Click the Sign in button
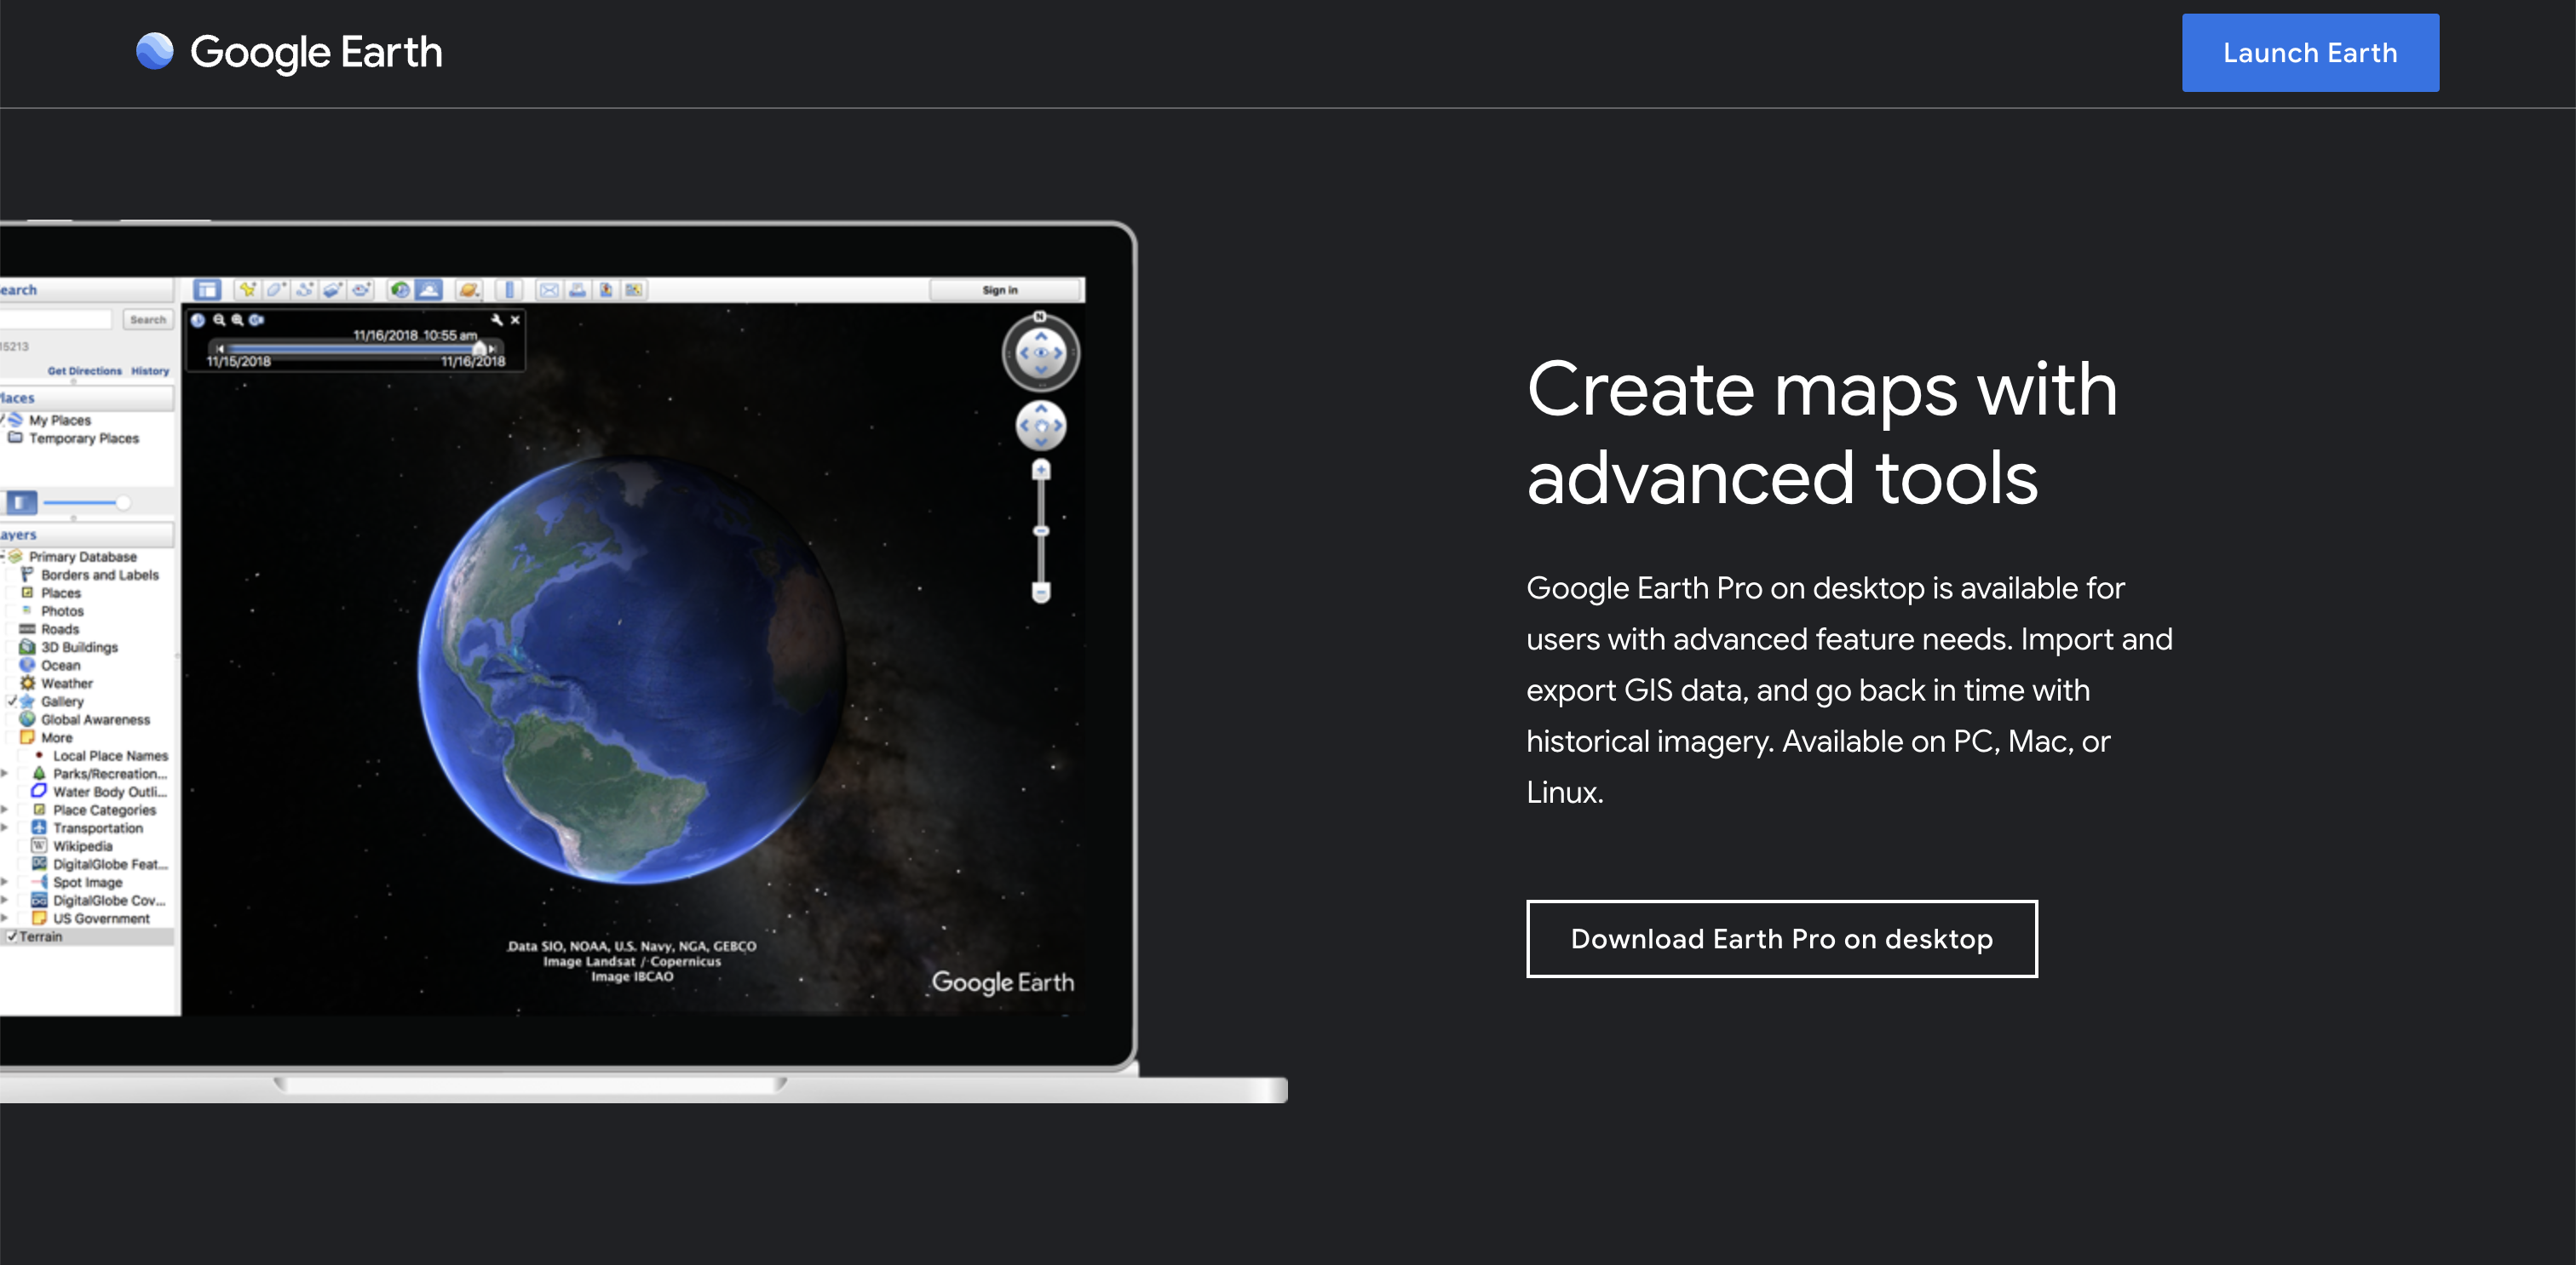 [998, 289]
